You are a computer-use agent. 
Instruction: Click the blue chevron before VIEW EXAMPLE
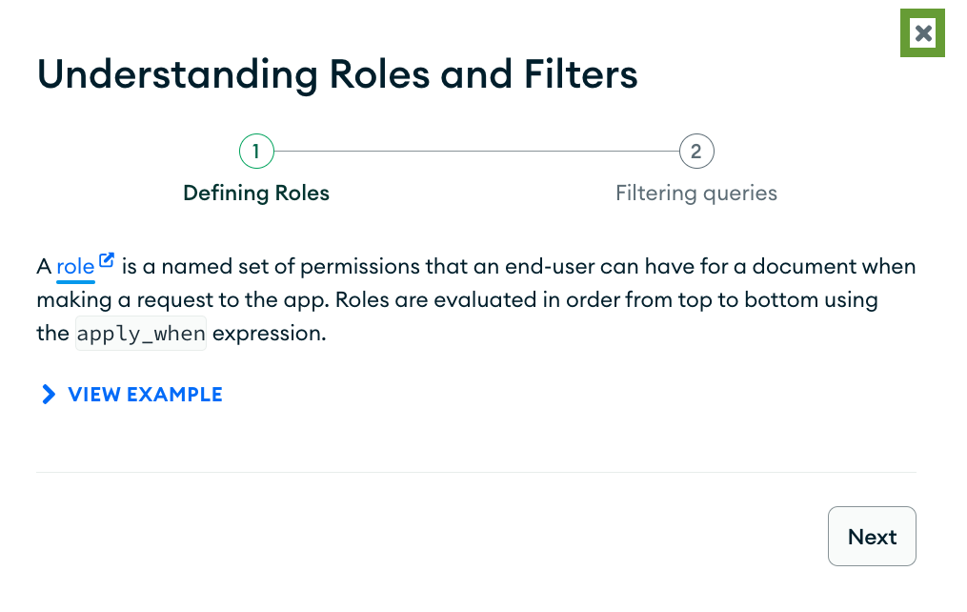(48, 394)
